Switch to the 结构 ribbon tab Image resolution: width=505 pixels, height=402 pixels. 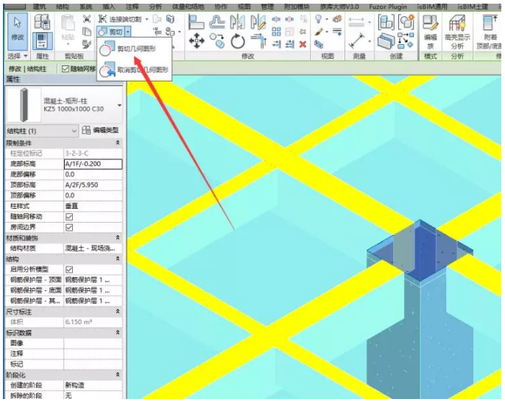(63, 7)
